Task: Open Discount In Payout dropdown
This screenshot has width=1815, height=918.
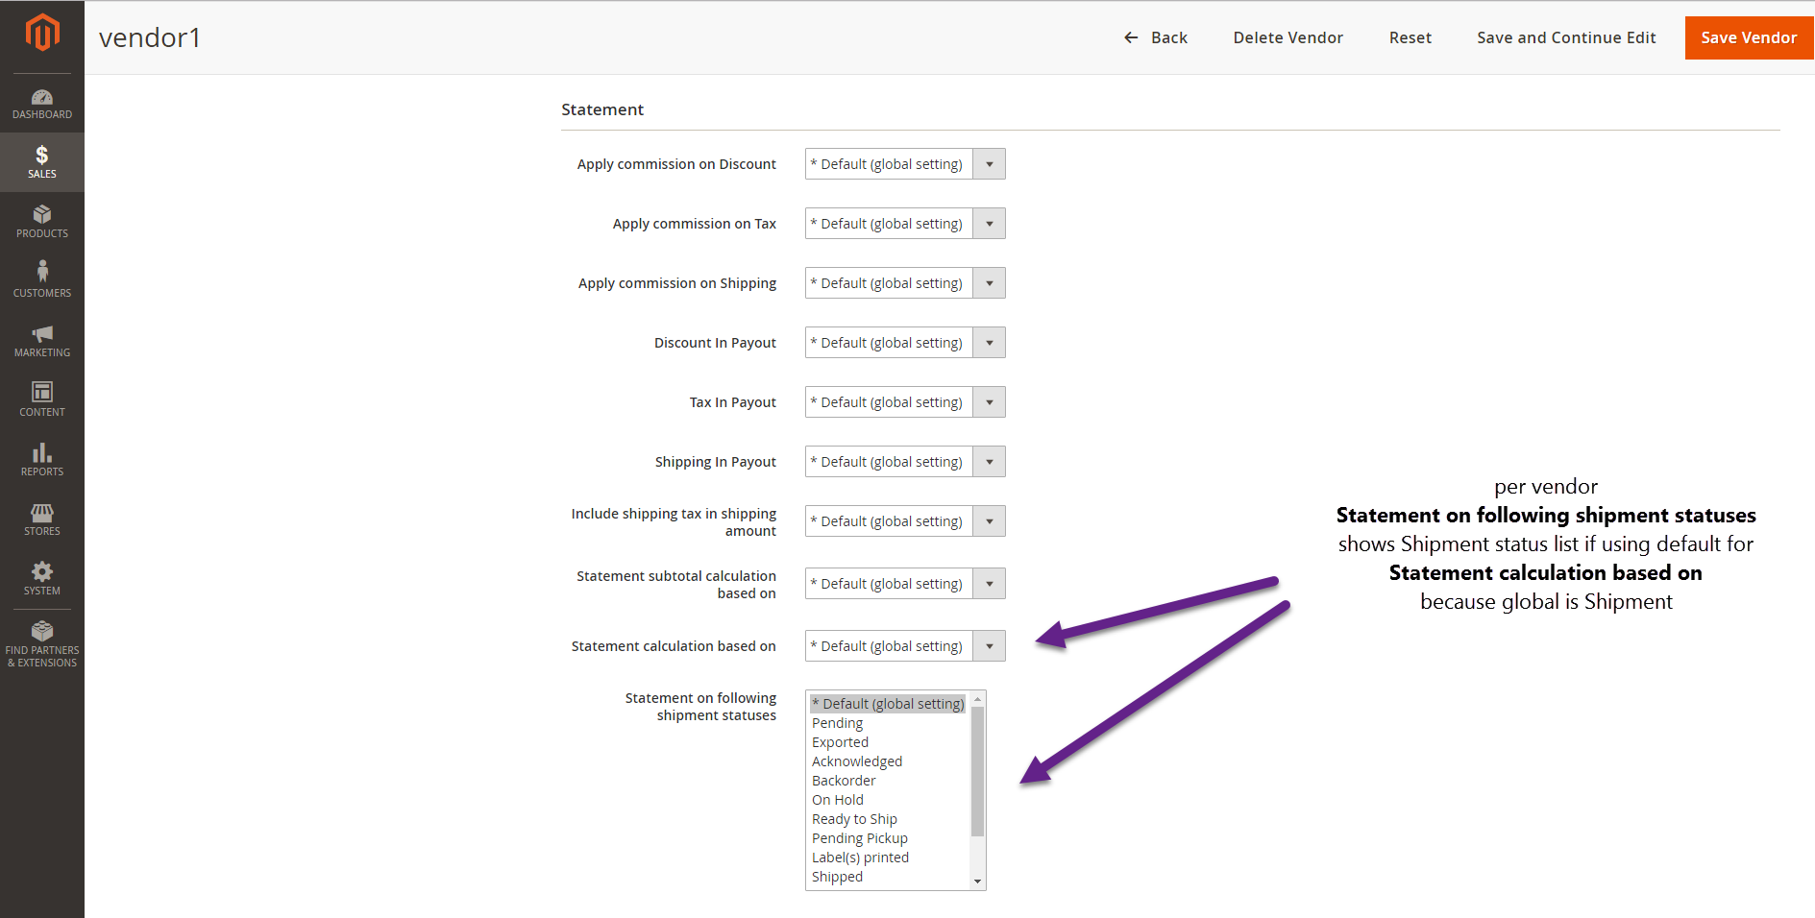Action: [905, 343]
